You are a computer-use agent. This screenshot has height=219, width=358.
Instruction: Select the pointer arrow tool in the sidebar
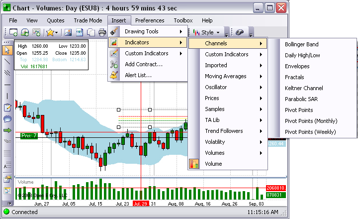pyautogui.click(x=7, y=50)
